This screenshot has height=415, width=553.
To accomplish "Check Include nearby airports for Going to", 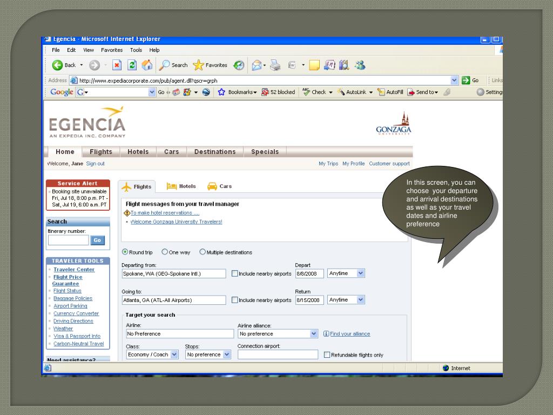I will click(234, 300).
